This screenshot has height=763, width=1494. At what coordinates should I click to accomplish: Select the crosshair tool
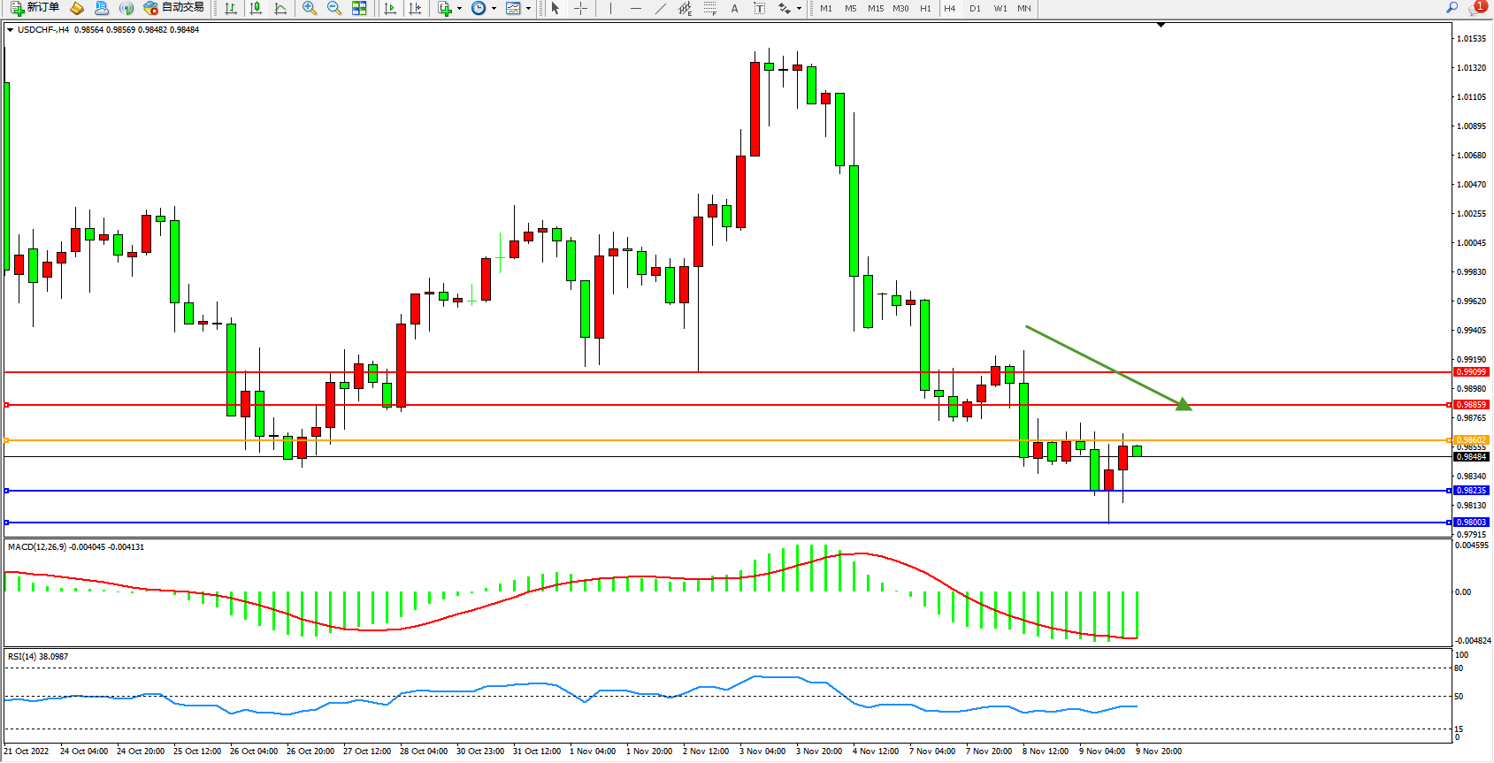(580, 8)
